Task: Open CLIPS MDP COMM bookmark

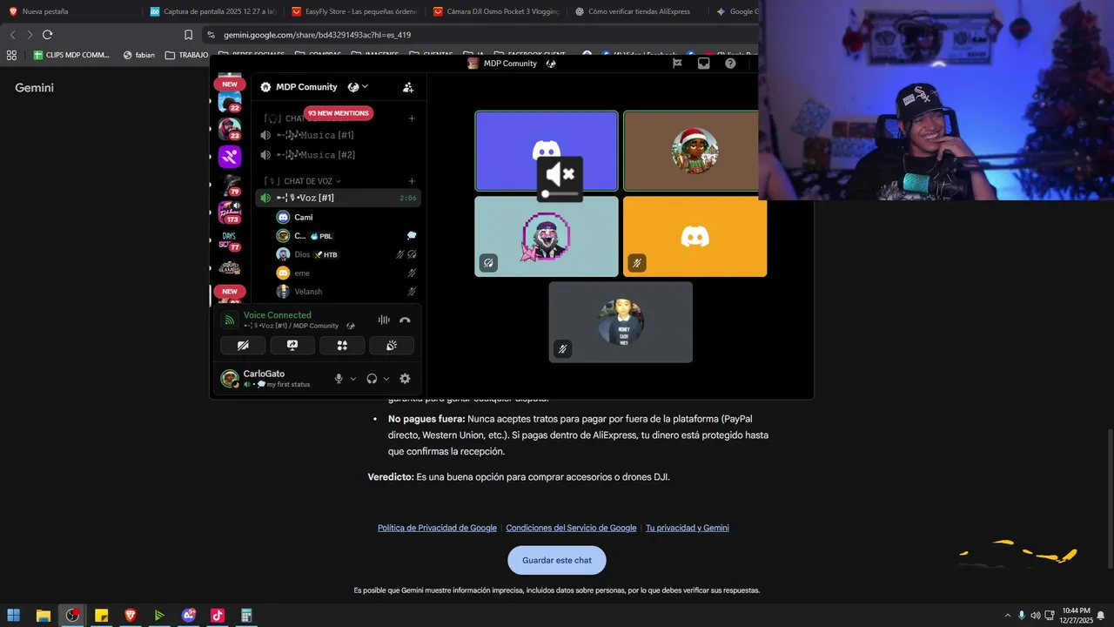Action: 71,55
